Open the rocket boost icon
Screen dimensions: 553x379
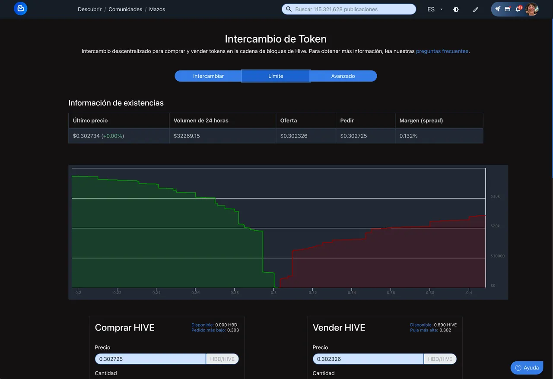pyautogui.click(x=498, y=9)
